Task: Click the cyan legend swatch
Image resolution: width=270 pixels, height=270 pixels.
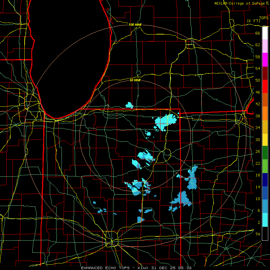Action: pos(265,220)
